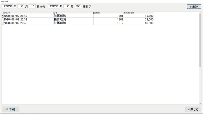Screen dimensions: 203x114
Task: Edit the start day field 1
Action: [32, 6]
